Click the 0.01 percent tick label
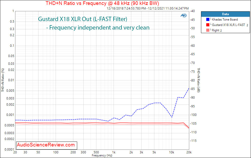This screenshot has width=251, height=158. 11,80
